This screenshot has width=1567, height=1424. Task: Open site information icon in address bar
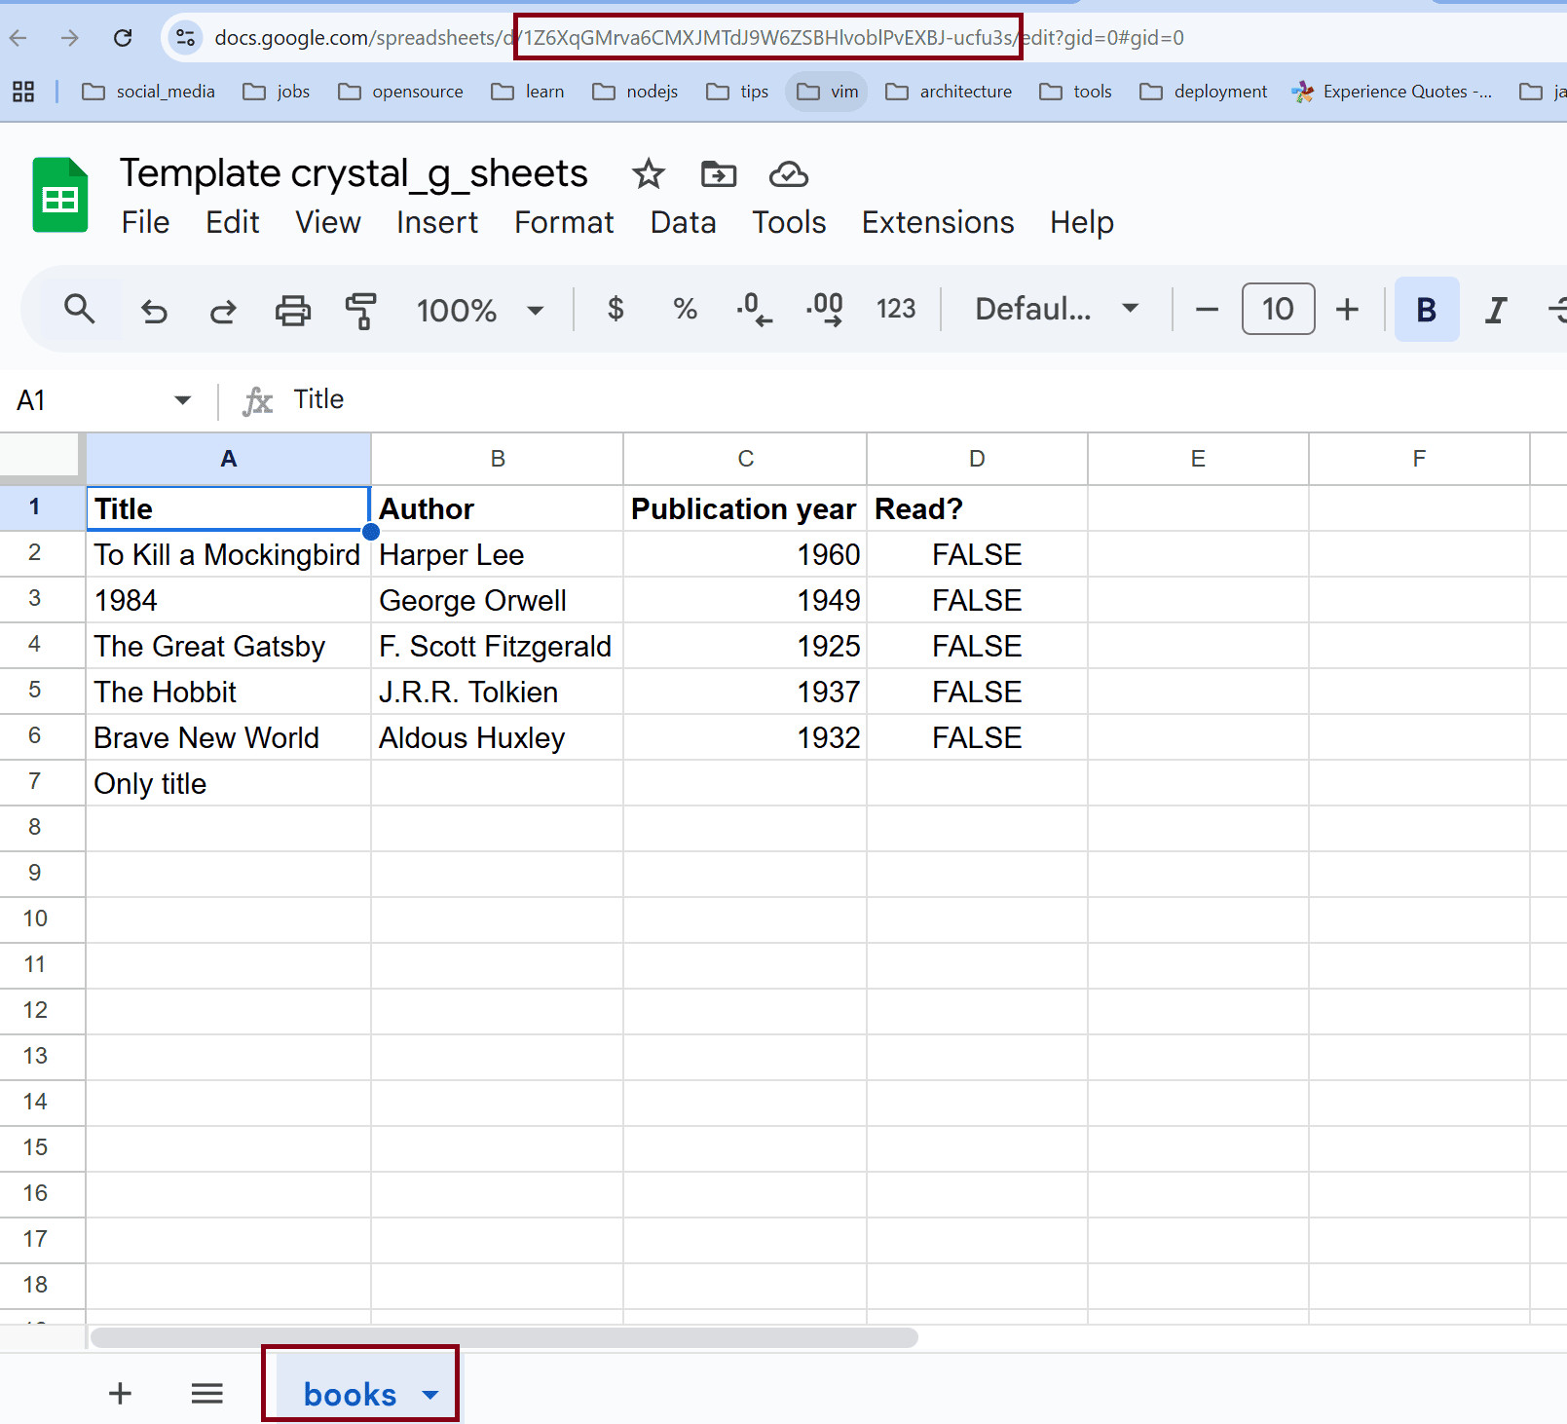[x=185, y=38]
